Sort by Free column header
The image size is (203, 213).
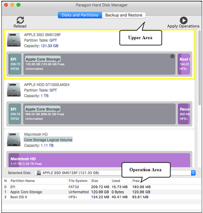click(x=136, y=181)
